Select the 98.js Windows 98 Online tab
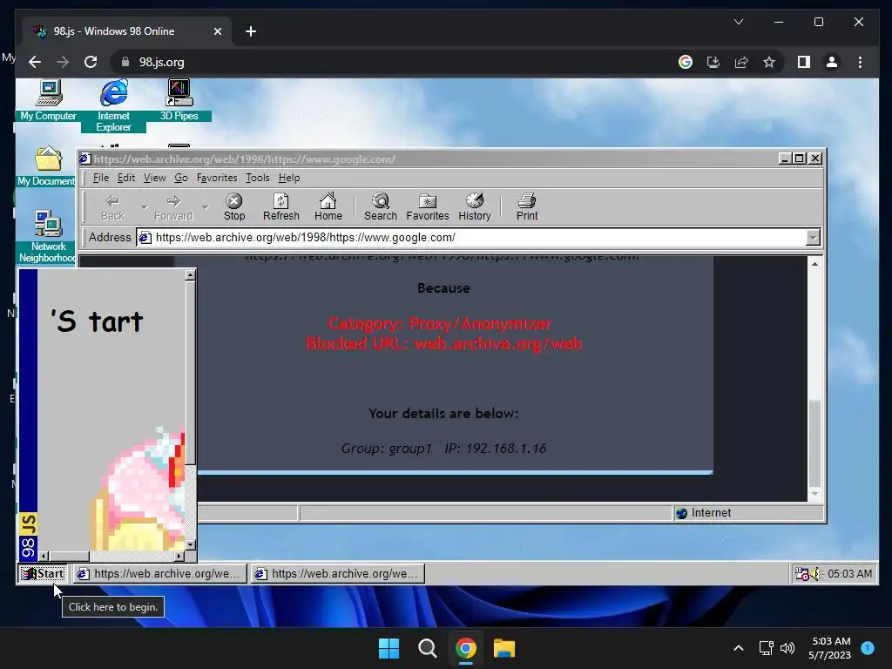This screenshot has width=892, height=669. 126,31
